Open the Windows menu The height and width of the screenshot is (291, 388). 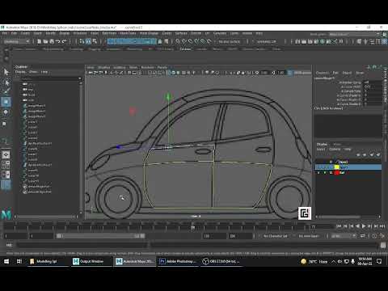tap(80, 33)
